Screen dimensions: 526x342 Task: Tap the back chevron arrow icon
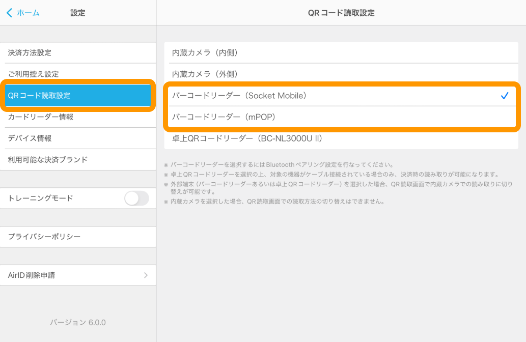(9, 13)
